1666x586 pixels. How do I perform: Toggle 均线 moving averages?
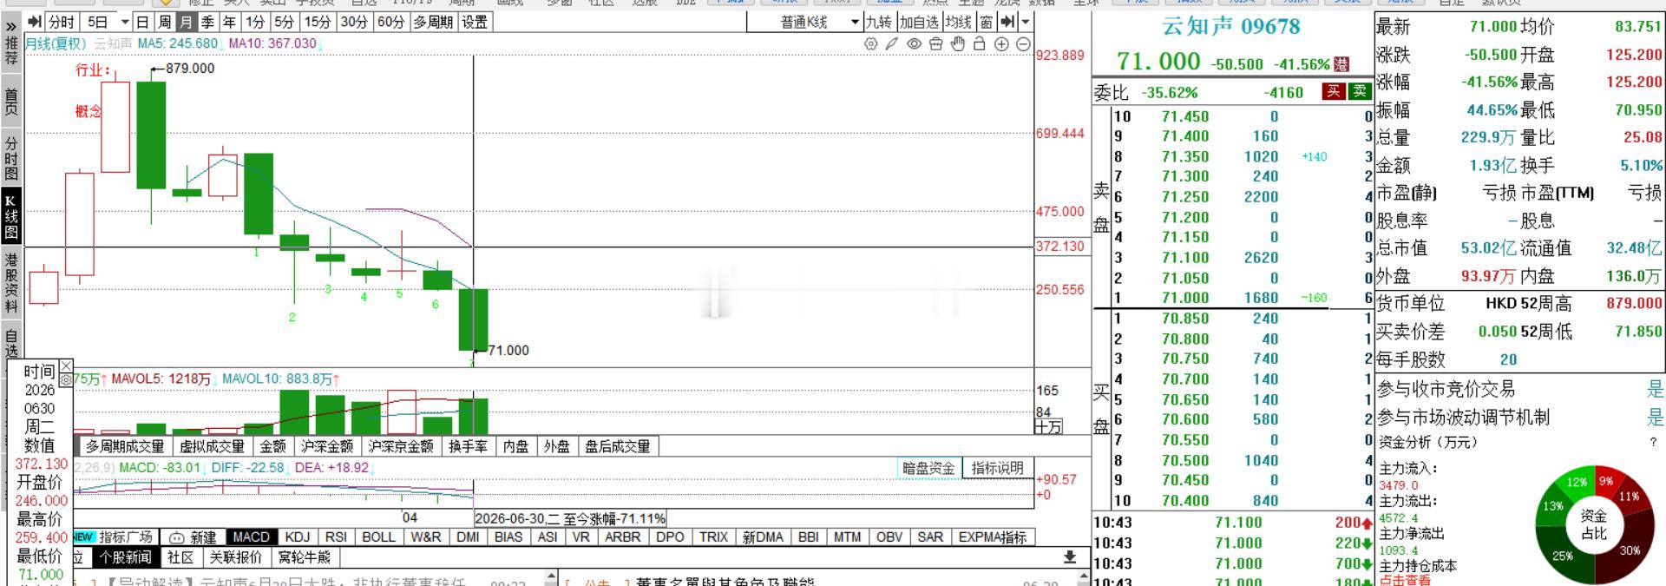click(x=959, y=22)
